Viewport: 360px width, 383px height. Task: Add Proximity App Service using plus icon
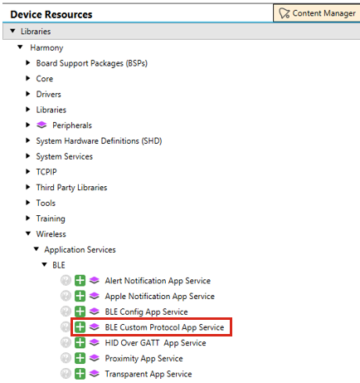80,358
